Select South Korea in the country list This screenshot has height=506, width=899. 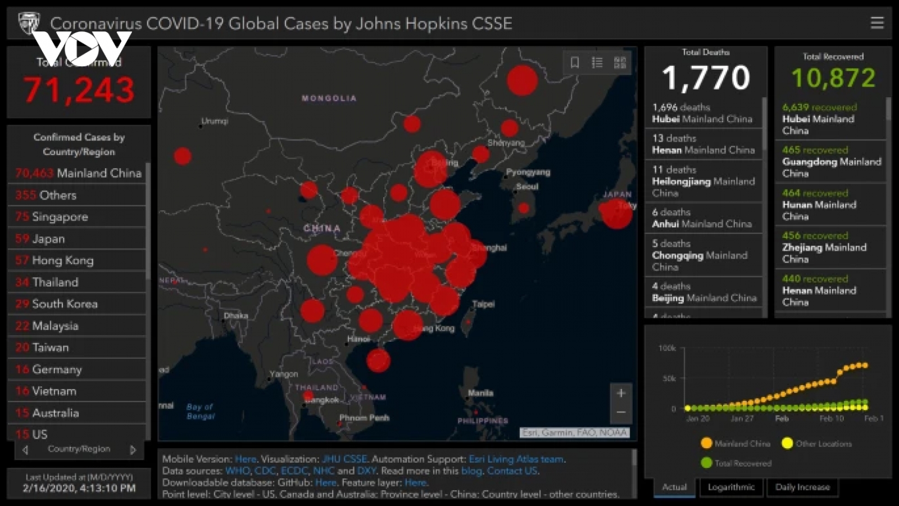click(77, 304)
